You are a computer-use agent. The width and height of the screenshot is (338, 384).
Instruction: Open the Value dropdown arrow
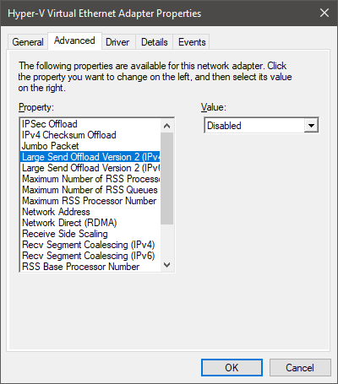311,126
